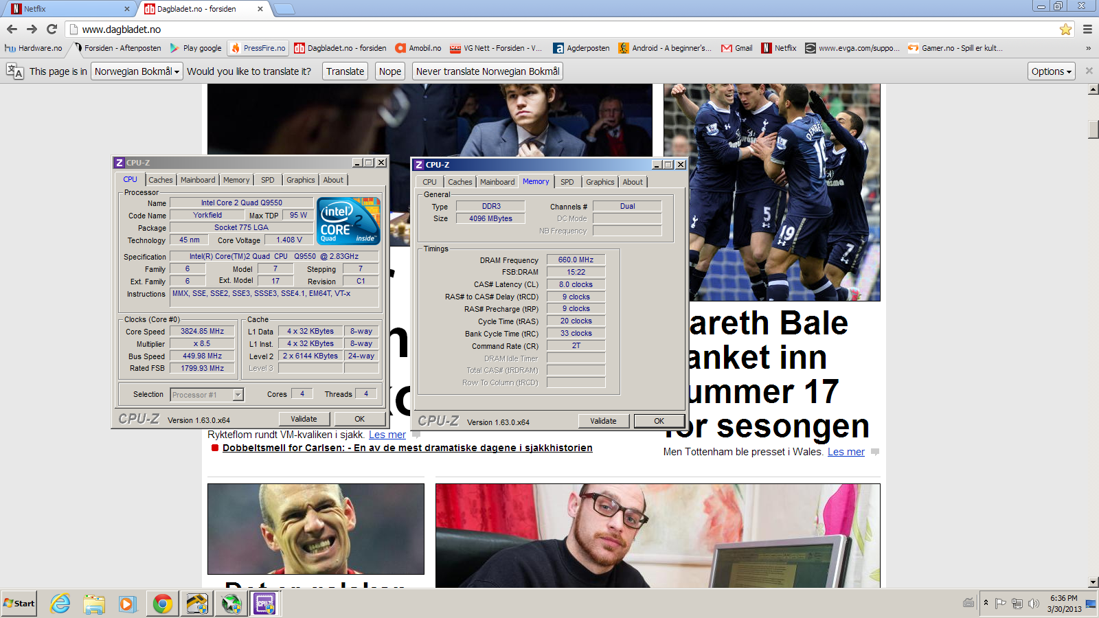Switch to CPU-Z taskbar icon
Screen dimensions: 1099x618
pos(264,604)
